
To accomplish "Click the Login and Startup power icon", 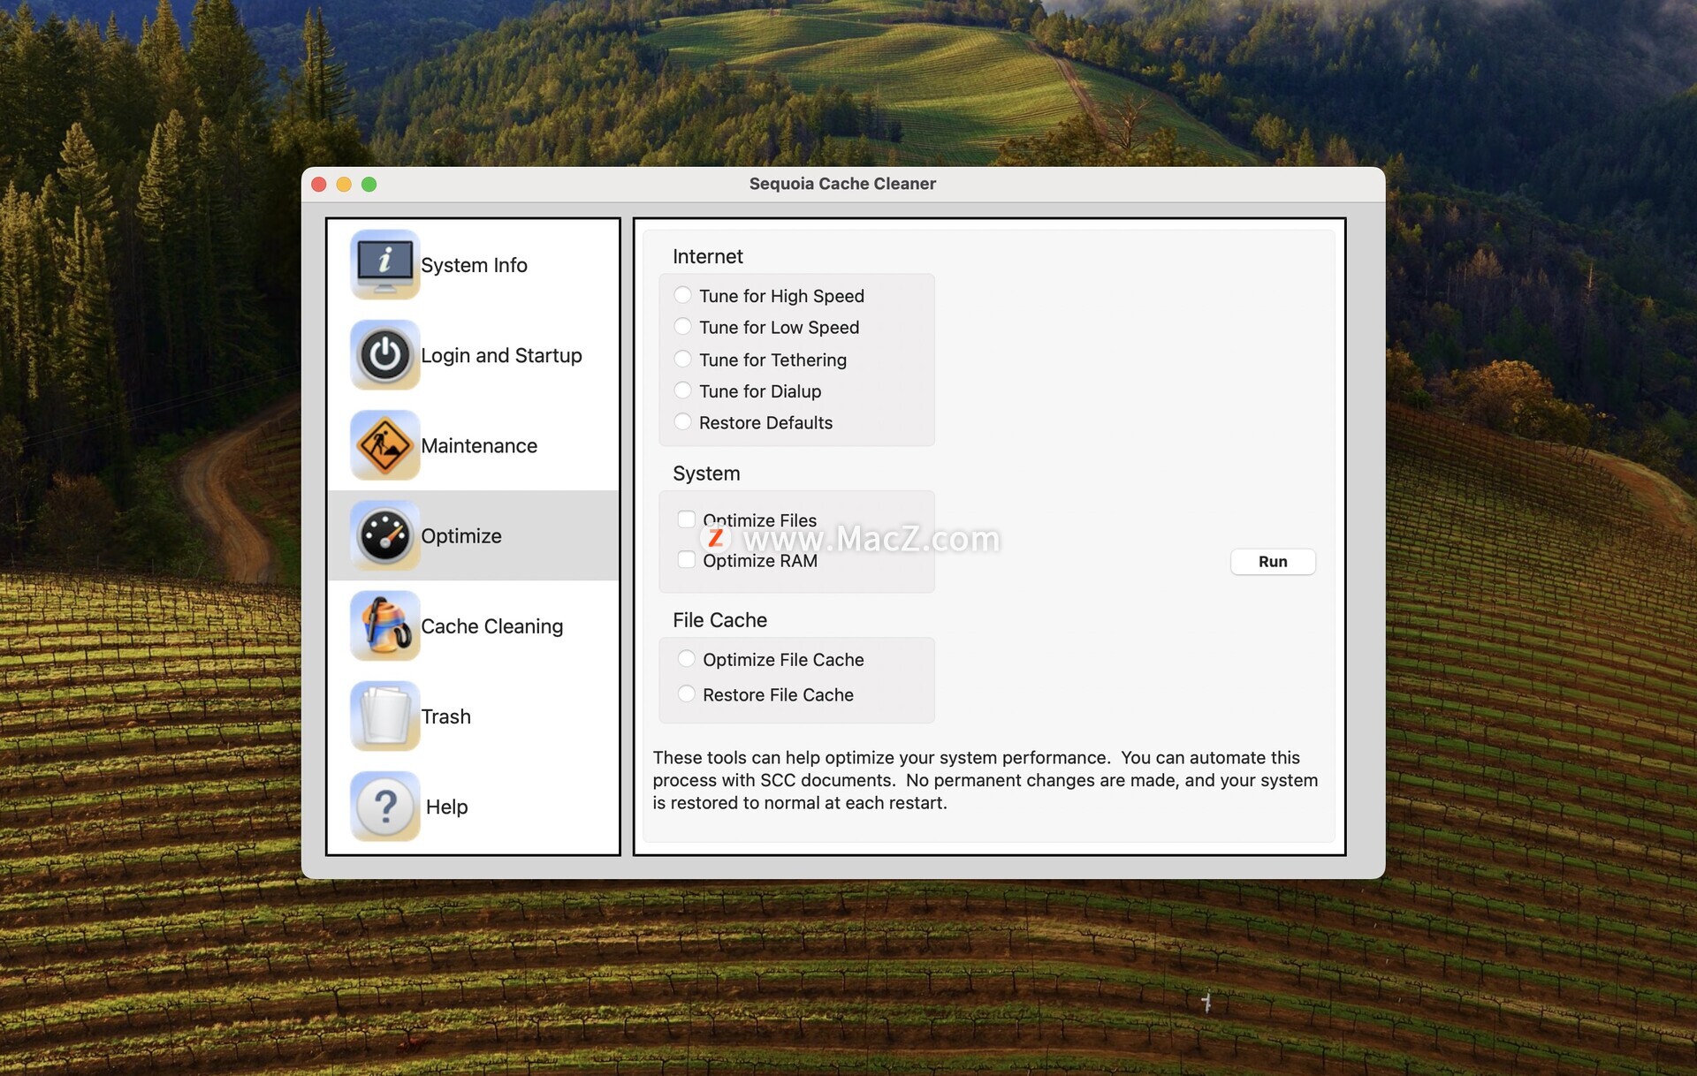I will click(x=384, y=355).
